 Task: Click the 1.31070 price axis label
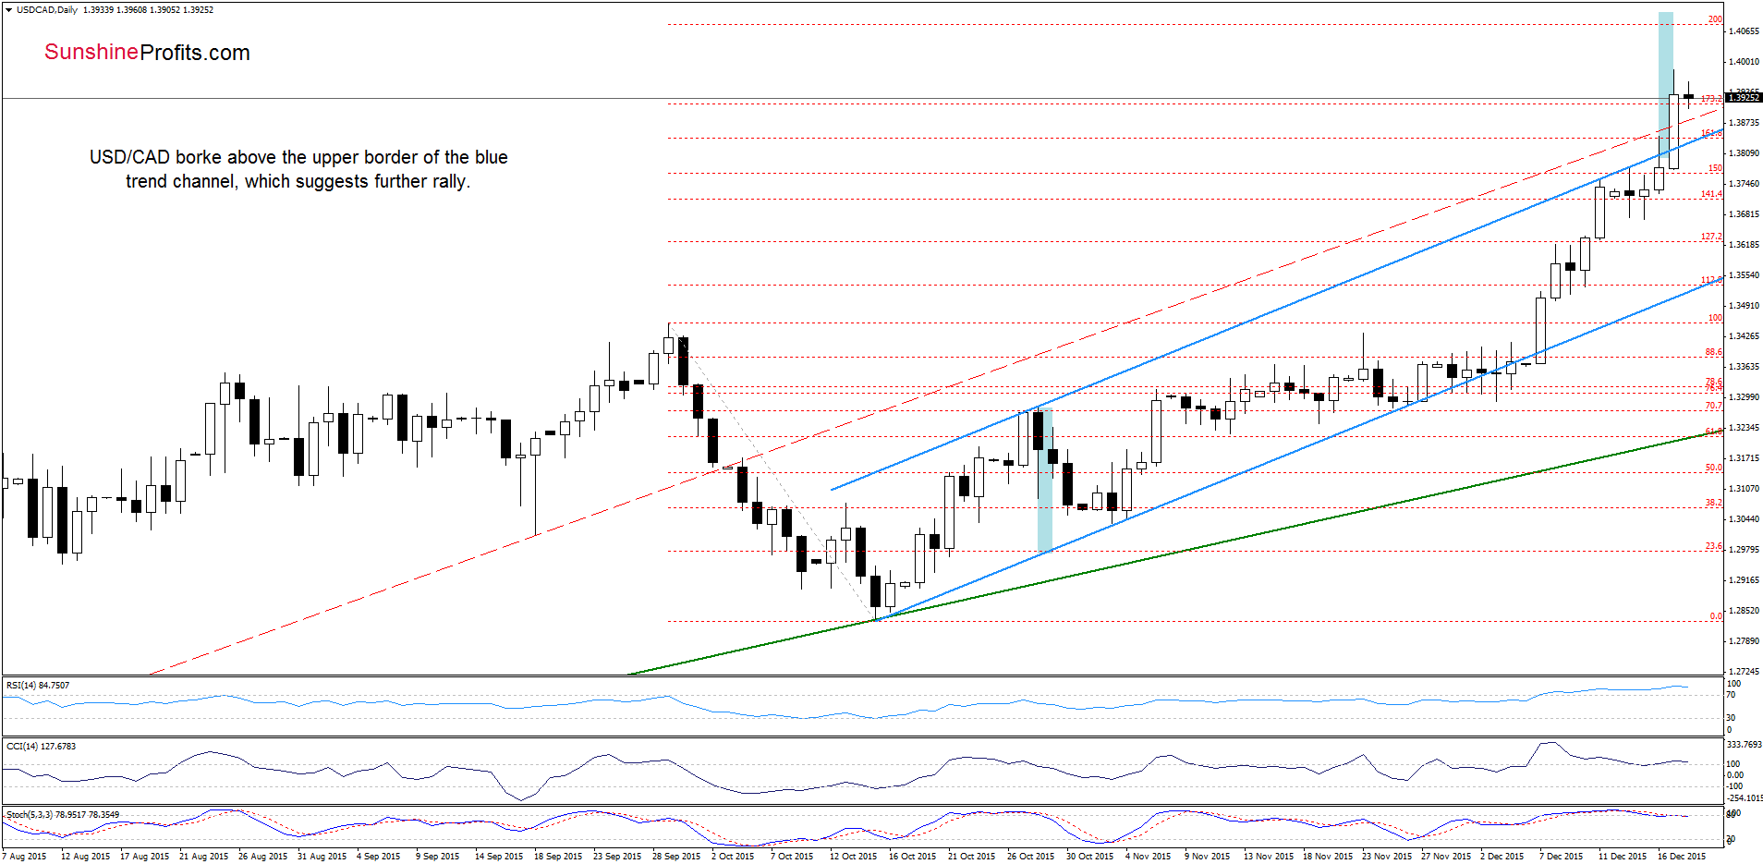click(x=1744, y=489)
